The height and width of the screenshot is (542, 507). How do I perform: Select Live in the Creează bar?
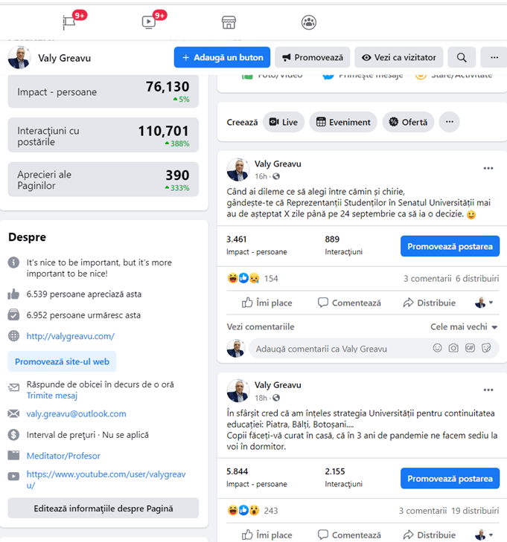pyautogui.click(x=284, y=122)
